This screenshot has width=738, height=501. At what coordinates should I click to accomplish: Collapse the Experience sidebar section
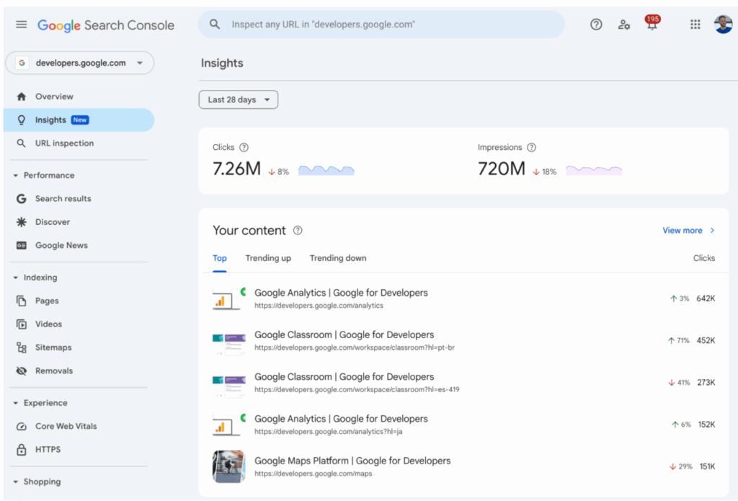[x=17, y=404]
